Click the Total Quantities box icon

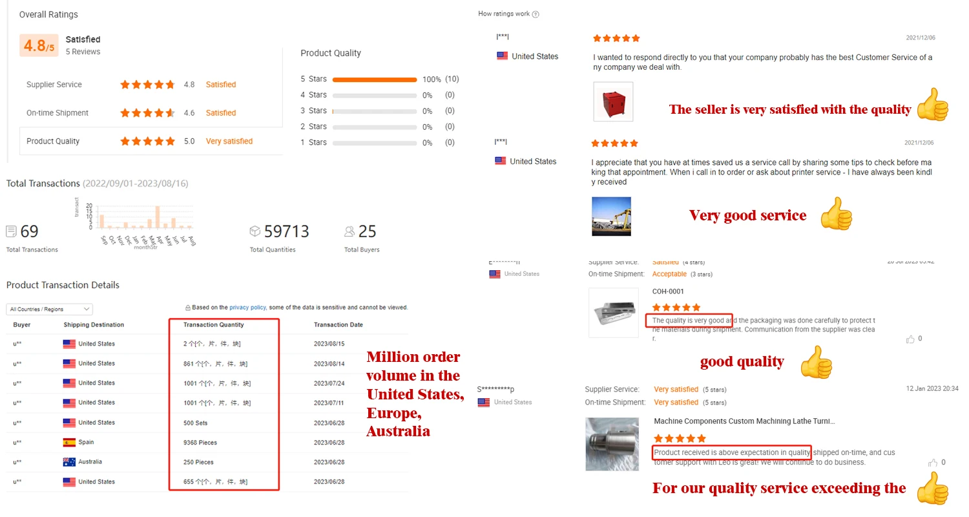point(255,231)
